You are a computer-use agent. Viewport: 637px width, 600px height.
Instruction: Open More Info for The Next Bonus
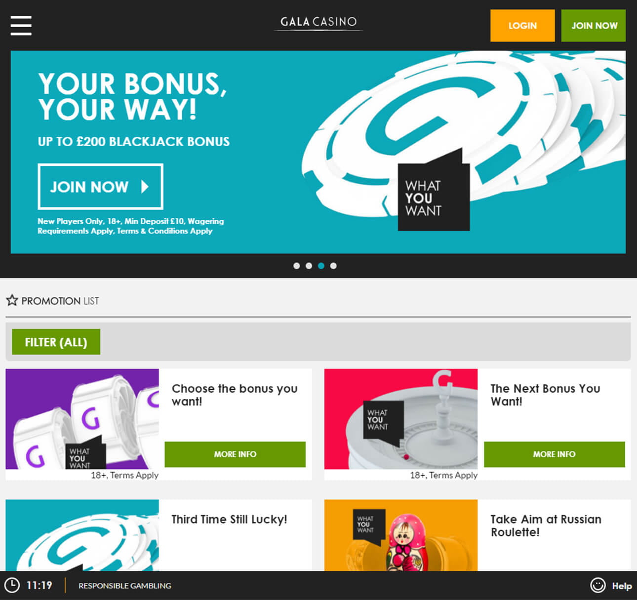click(x=554, y=454)
